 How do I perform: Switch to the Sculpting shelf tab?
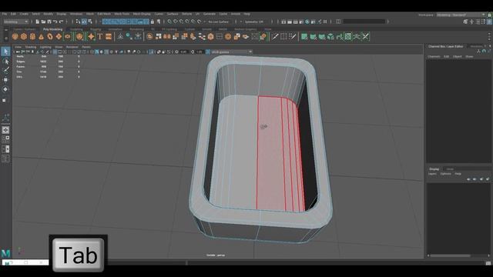pyautogui.click(x=76, y=29)
